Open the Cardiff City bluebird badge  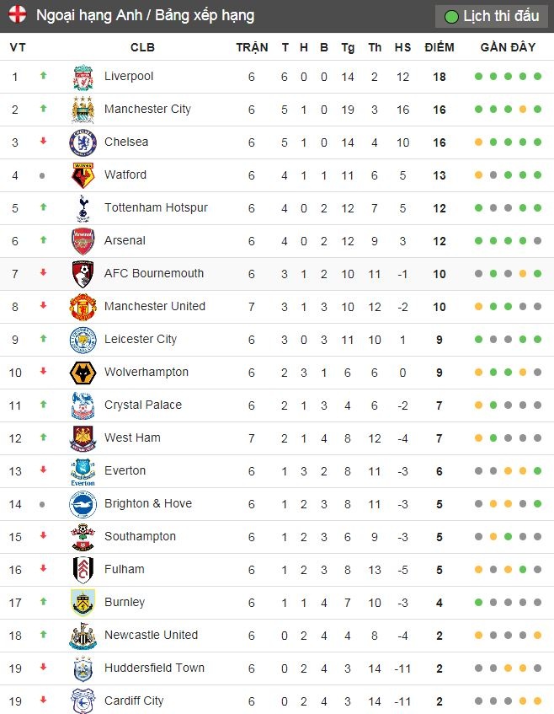click(x=82, y=701)
